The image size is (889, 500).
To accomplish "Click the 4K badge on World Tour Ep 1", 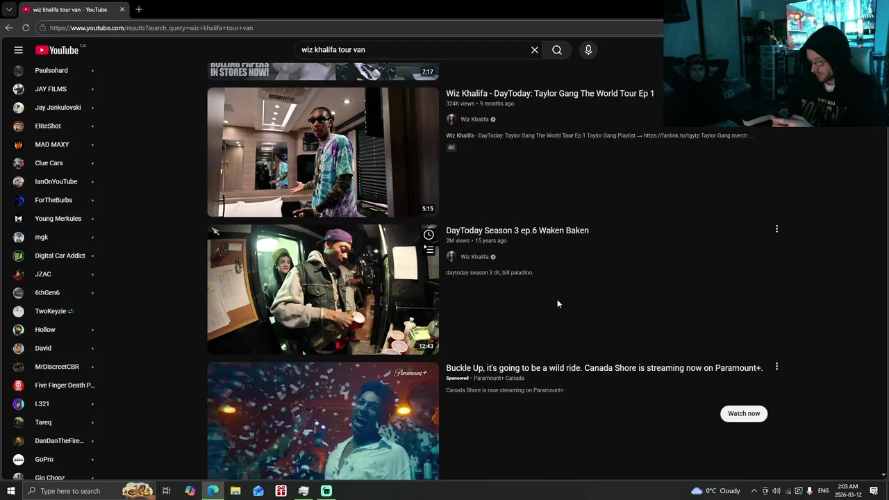I will (x=451, y=147).
